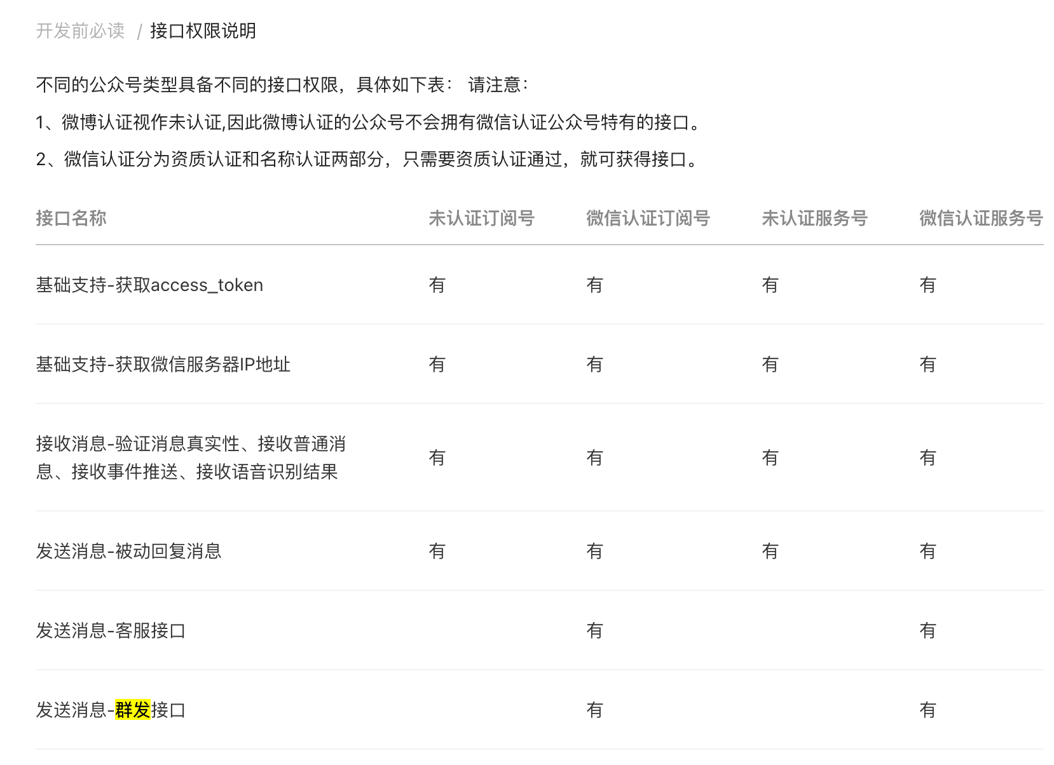This screenshot has width=1054, height=765.
Task: Click 有 for 获取微信服务器IP地址 under 微信认证服务号
Action: pyautogui.click(x=927, y=364)
